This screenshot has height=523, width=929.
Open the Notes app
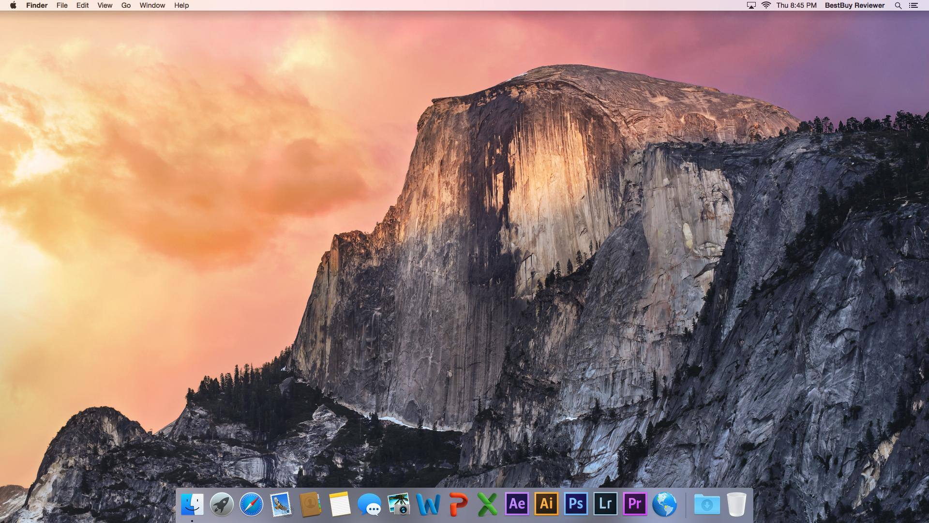(340, 503)
